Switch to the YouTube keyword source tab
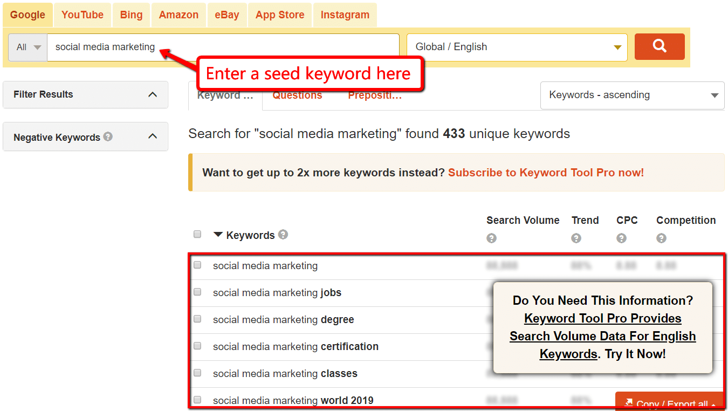728x411 pixels. coord(82,15)
